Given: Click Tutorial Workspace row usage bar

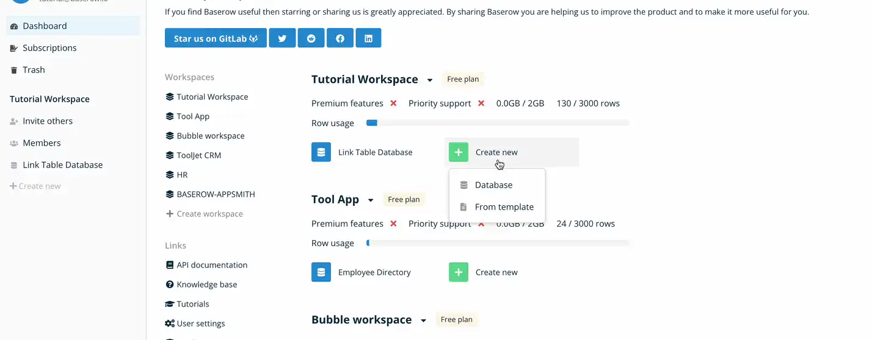Looking at the screenshot, I should 498,123.
